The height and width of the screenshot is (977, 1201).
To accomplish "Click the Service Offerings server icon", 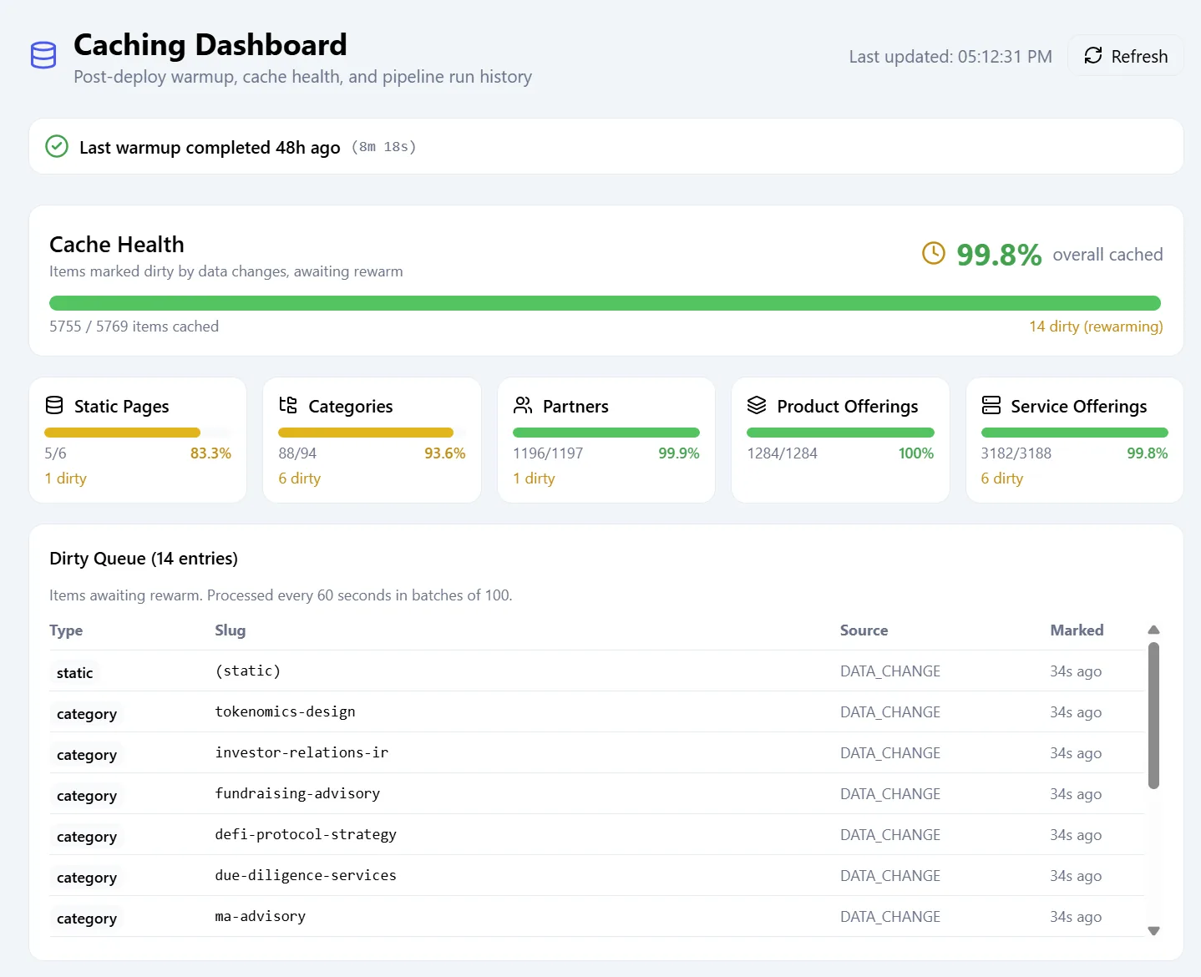I will (x=991, y=405).
